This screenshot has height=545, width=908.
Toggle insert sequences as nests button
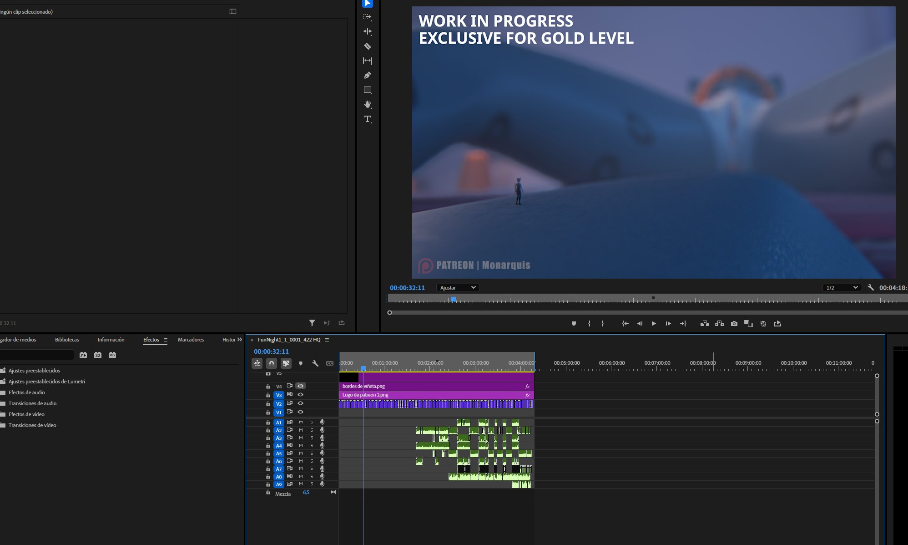pos(257,363)
